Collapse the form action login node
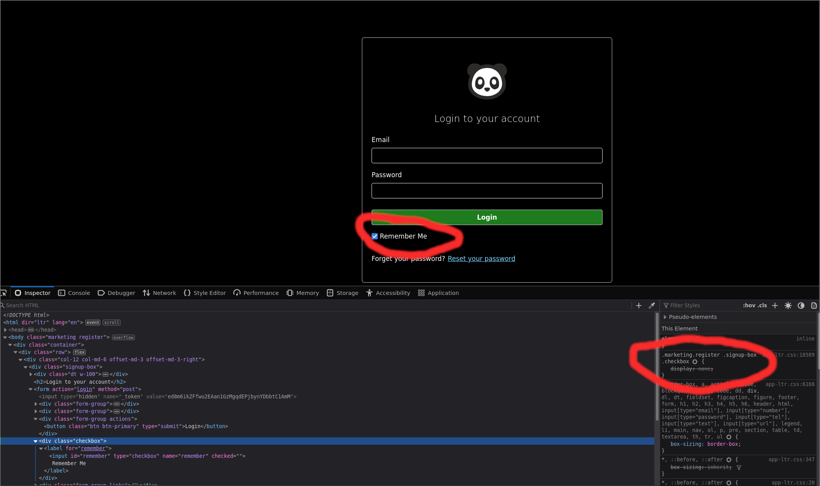Viewport: 820px width, 486px height. 31,389
